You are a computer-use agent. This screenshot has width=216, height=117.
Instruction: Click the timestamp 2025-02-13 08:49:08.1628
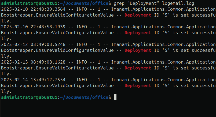click(x=33, y=62)
